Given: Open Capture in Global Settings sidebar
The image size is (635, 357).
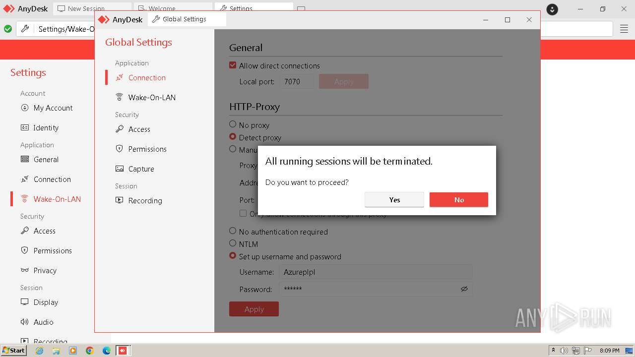Looking at the screenshot, I should [141, 169].
